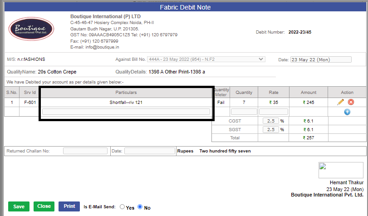Screen dimensions: 368x216
Task: Click the 20s Cotton Crepe quality name
Action: pos(57,72)
